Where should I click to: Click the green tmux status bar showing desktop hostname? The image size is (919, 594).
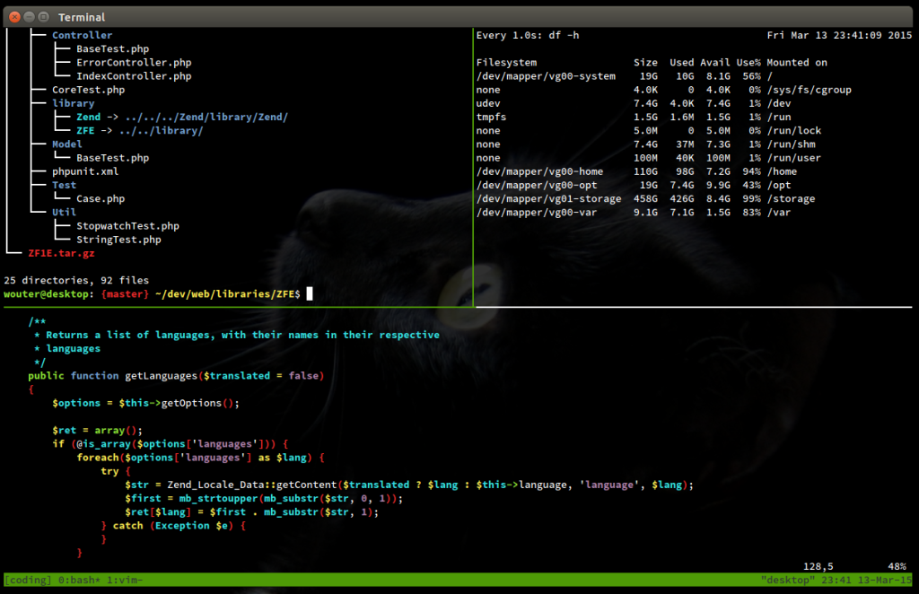pyautogui.click(x=787, y=580)
